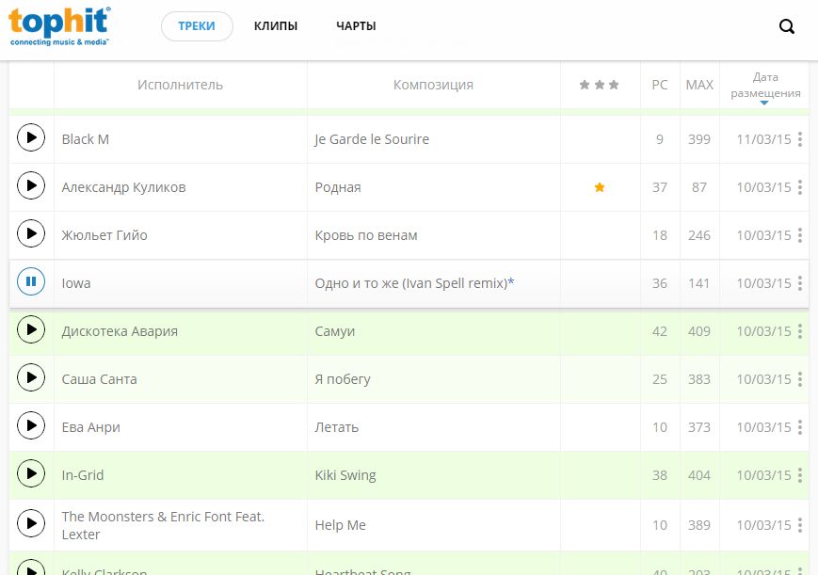
Task: Open artist link Жюльет Гийо
Action: pyautogui.click(x=104, y=235)
